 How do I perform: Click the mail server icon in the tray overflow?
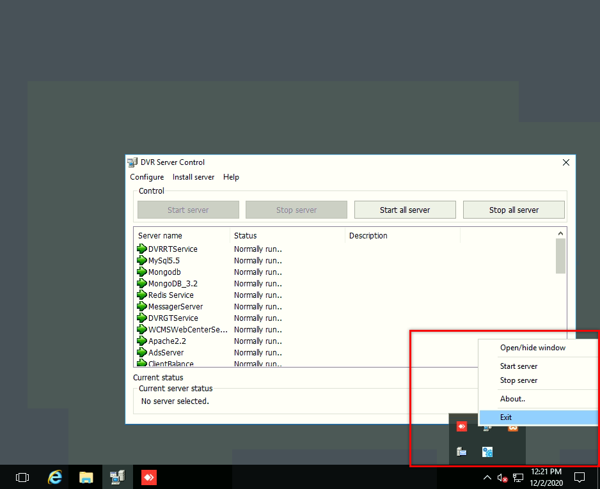462,453
